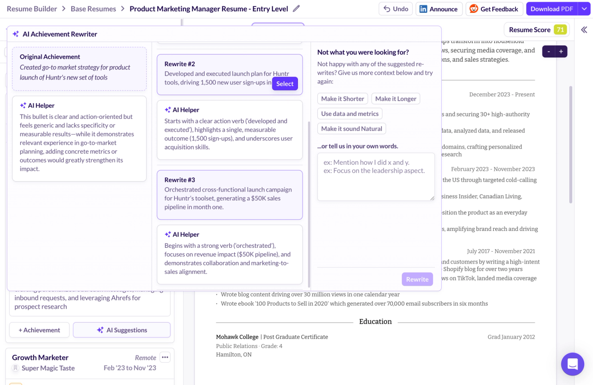Screen dimensions: 593x385
Task: Open Get Feedback on Reddit
Action: pyautogui.click(x=494, y=9)
